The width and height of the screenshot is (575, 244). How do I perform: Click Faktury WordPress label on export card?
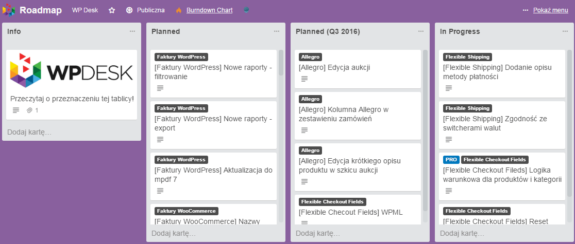[x=181, y=108]
